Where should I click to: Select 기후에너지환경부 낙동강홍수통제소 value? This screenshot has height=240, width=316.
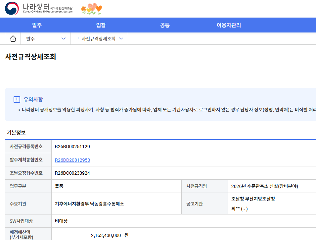(89, 204)
